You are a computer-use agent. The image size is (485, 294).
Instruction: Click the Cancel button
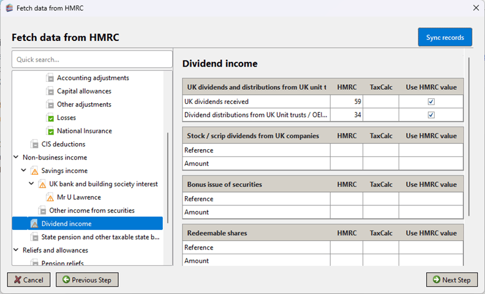pyautogui.click(x=29, y=280)
